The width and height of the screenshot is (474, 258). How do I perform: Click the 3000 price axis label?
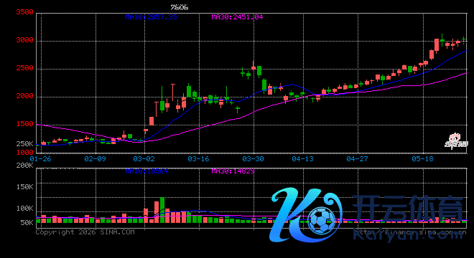point(25,40)
